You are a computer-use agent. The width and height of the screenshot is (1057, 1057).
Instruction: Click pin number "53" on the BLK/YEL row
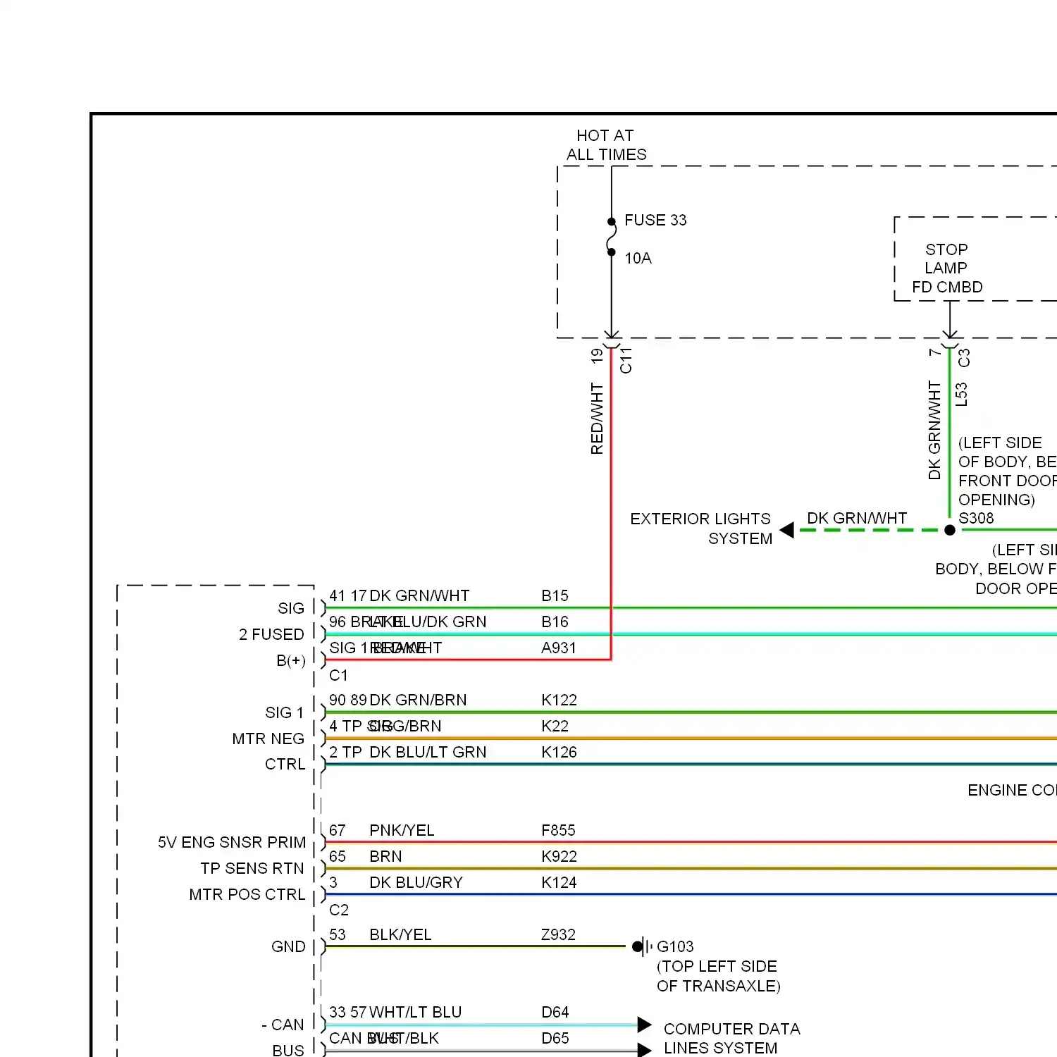tap(338, 934)
